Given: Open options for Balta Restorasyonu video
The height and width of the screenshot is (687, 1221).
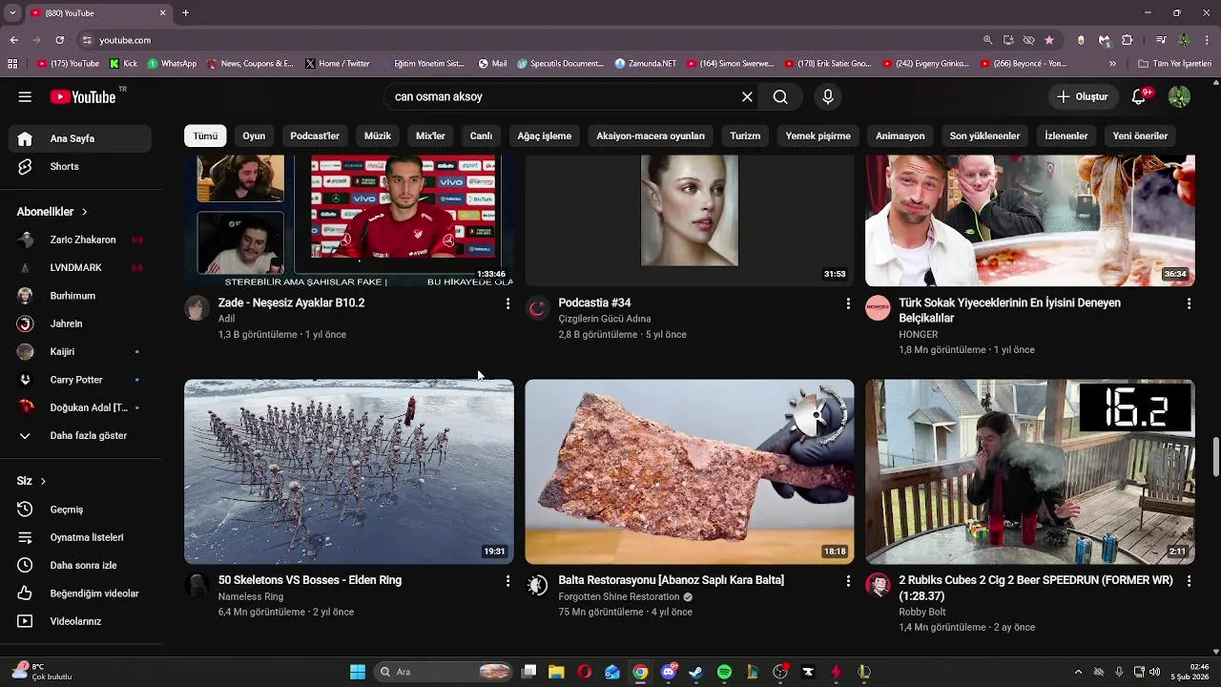Looking at the screenshot, I should tap(848, 581).
